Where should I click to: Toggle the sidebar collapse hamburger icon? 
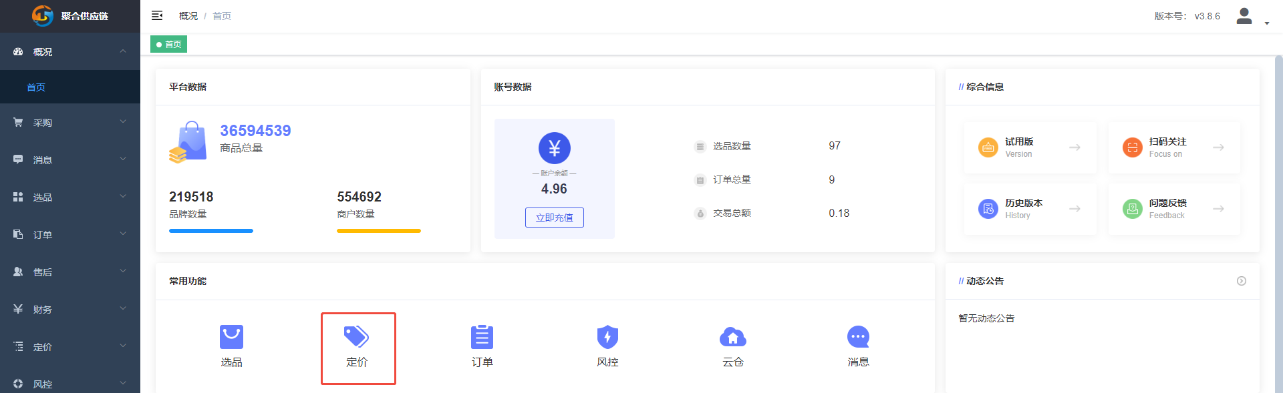click(x=157, y=15)
